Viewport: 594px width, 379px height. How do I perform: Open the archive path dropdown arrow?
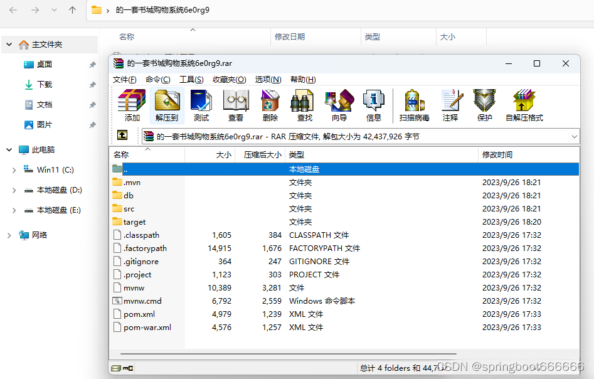click(575, 136)
